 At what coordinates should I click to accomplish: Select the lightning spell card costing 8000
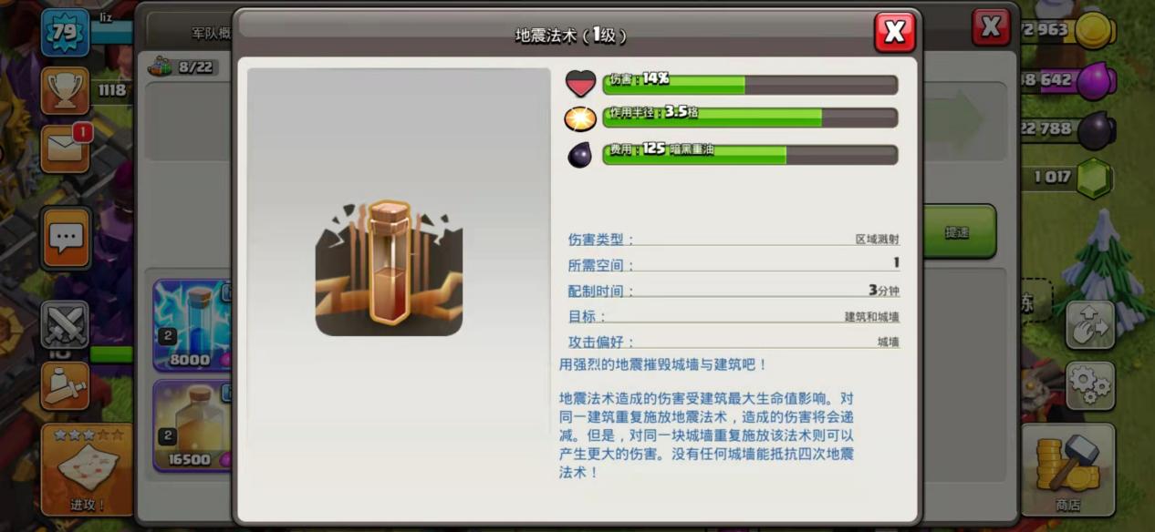(192, 325)
